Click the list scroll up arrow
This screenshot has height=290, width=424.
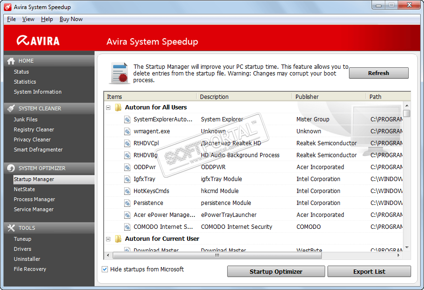[407, 106]
